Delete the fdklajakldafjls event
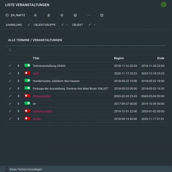The image size is (172, 172). [x=18, y=96]
